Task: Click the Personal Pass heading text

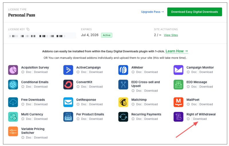Action: point(22,15)
